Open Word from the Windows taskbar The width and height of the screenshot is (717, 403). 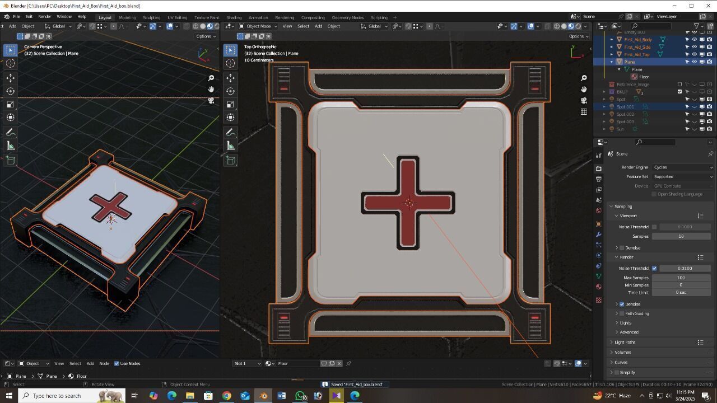(x=282, y=396)
